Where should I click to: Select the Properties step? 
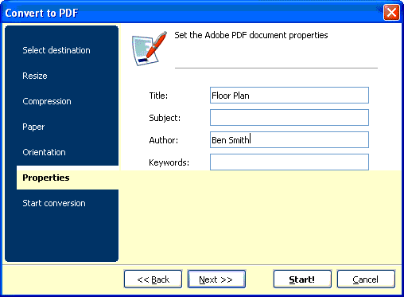click(68, 178)
